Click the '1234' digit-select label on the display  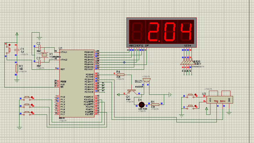click(x=187, y=46)
